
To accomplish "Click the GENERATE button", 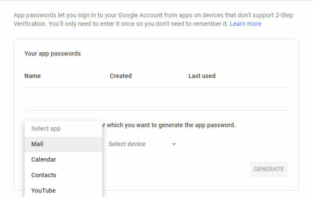I will pos(269,169).
